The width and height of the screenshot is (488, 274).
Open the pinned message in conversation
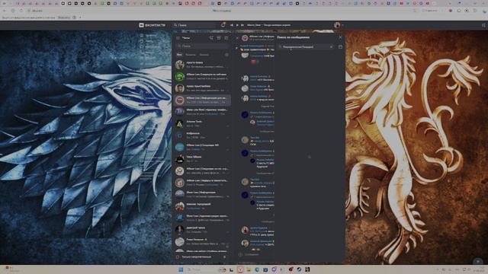(x=256, y=48)
